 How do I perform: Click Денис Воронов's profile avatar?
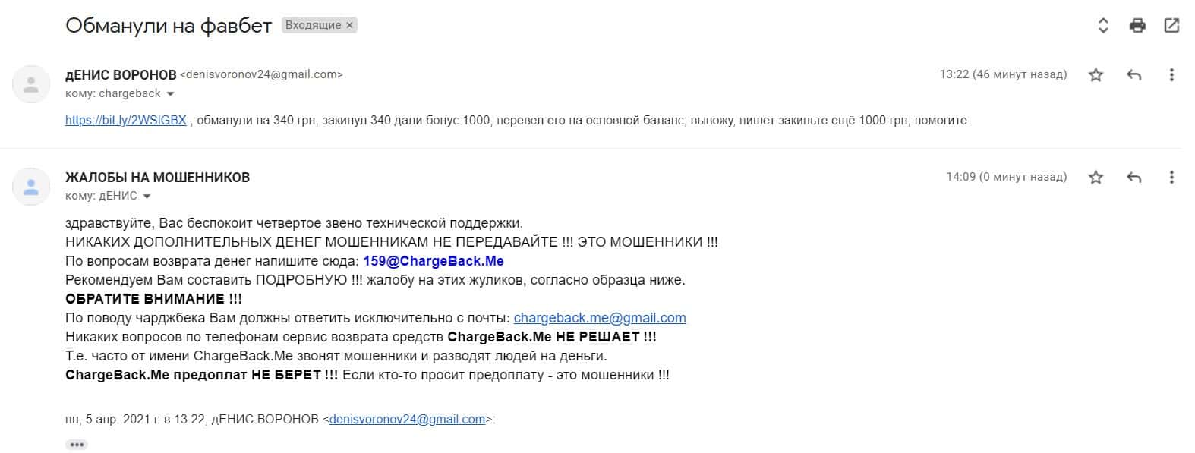[31, 84]
